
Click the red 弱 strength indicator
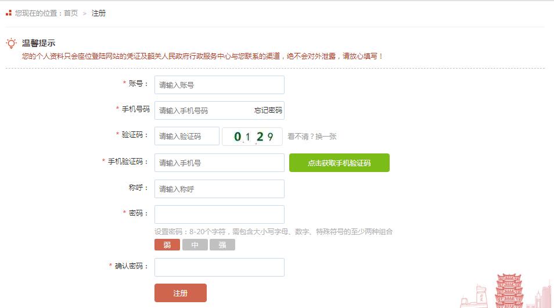coord(167,245)
